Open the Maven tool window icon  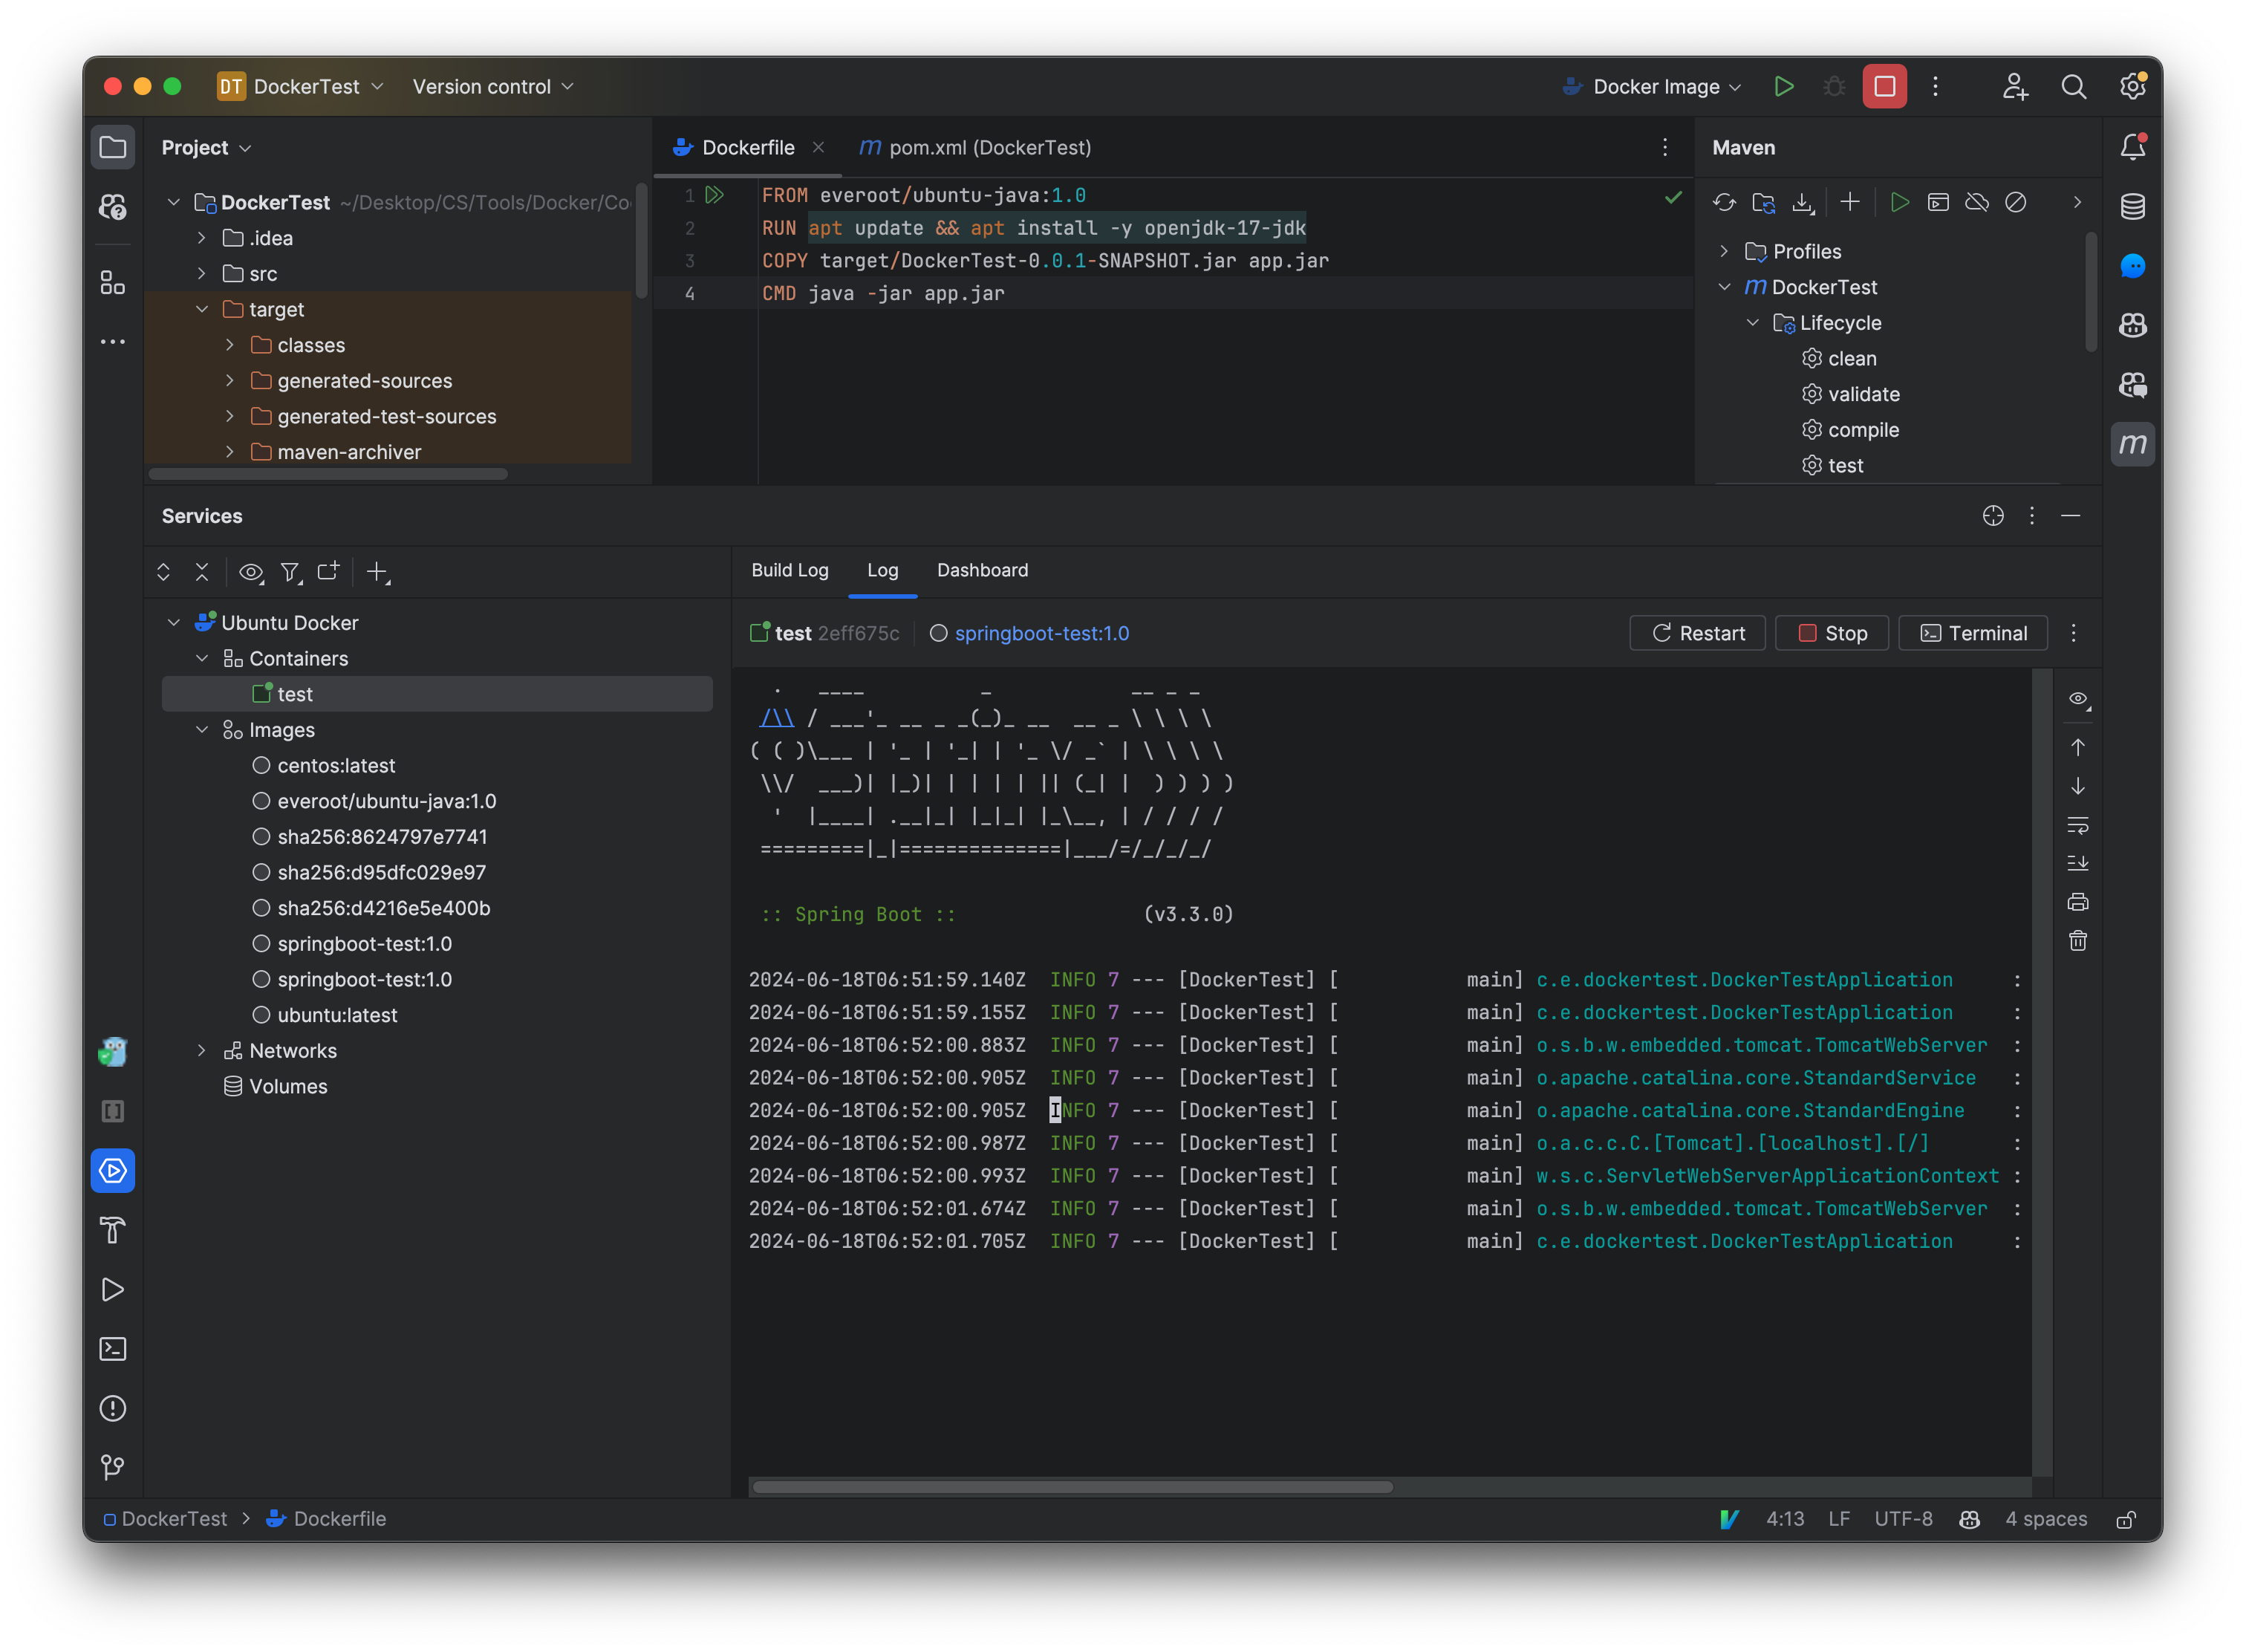(2132, 444)
